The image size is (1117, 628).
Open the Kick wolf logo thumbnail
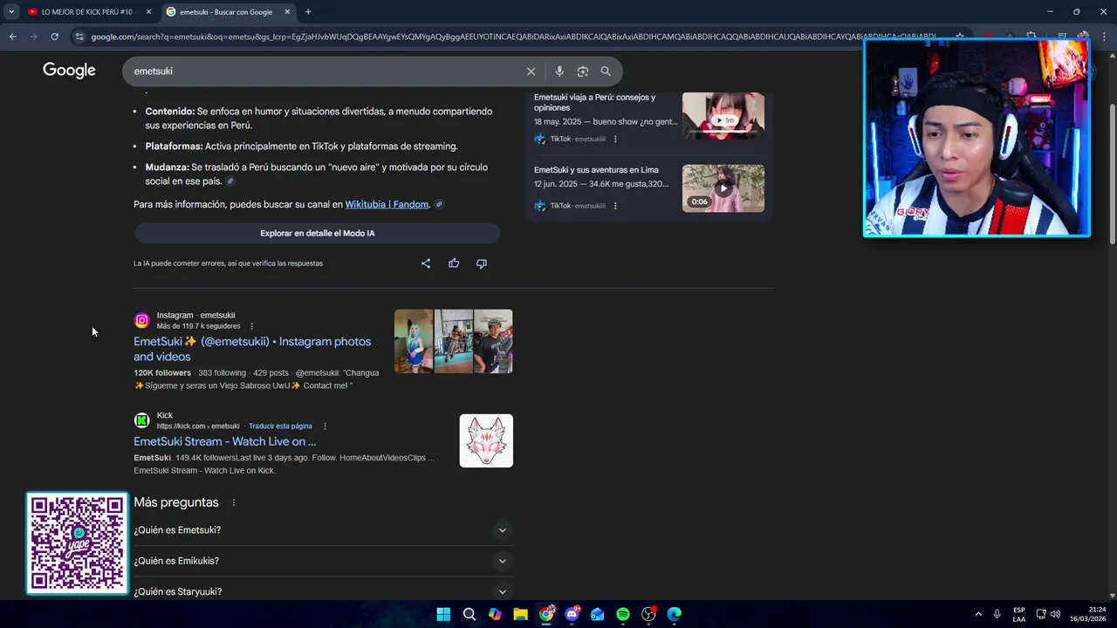pyautogui.click(x=486, y=440)
